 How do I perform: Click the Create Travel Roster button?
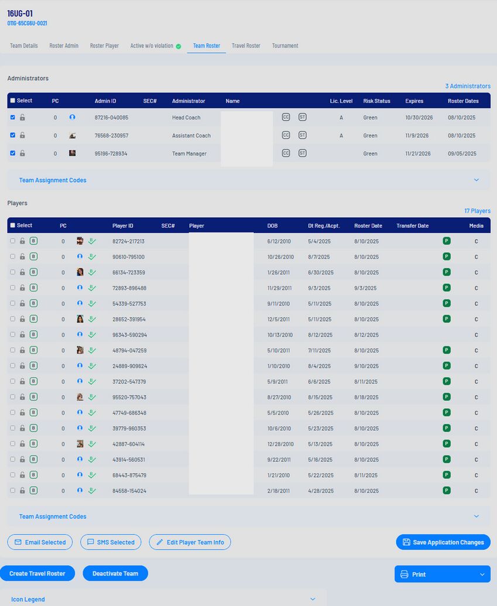tap(37, 573)
